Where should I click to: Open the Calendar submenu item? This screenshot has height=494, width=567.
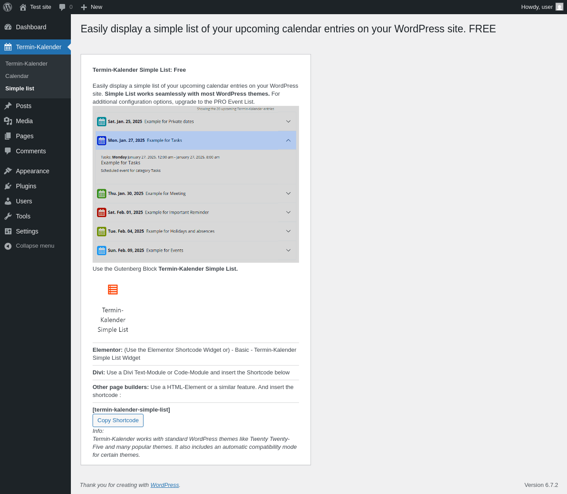17,76
